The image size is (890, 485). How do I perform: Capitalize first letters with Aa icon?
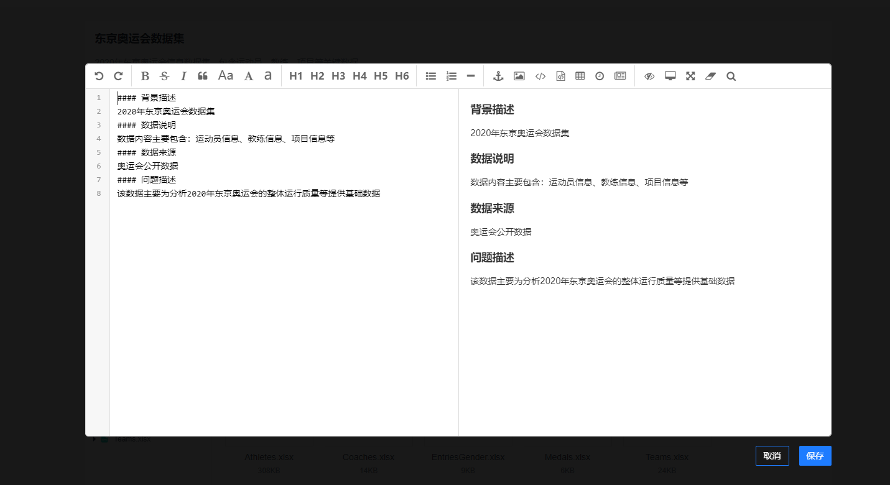pyautogui.click(x=226, y=76)
